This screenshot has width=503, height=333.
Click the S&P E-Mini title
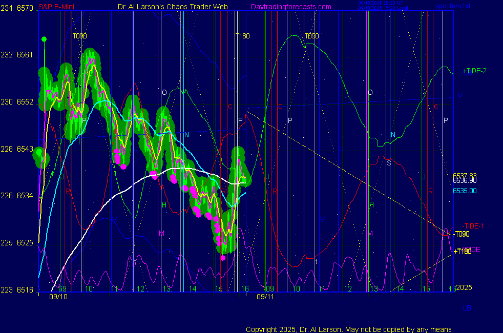[x=57, y=7]
